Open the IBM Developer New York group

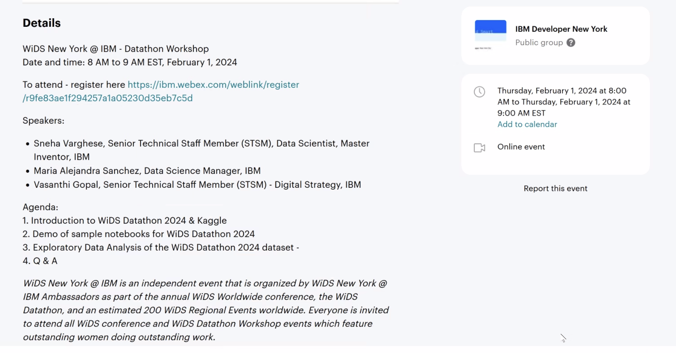[x=561, y=29]
